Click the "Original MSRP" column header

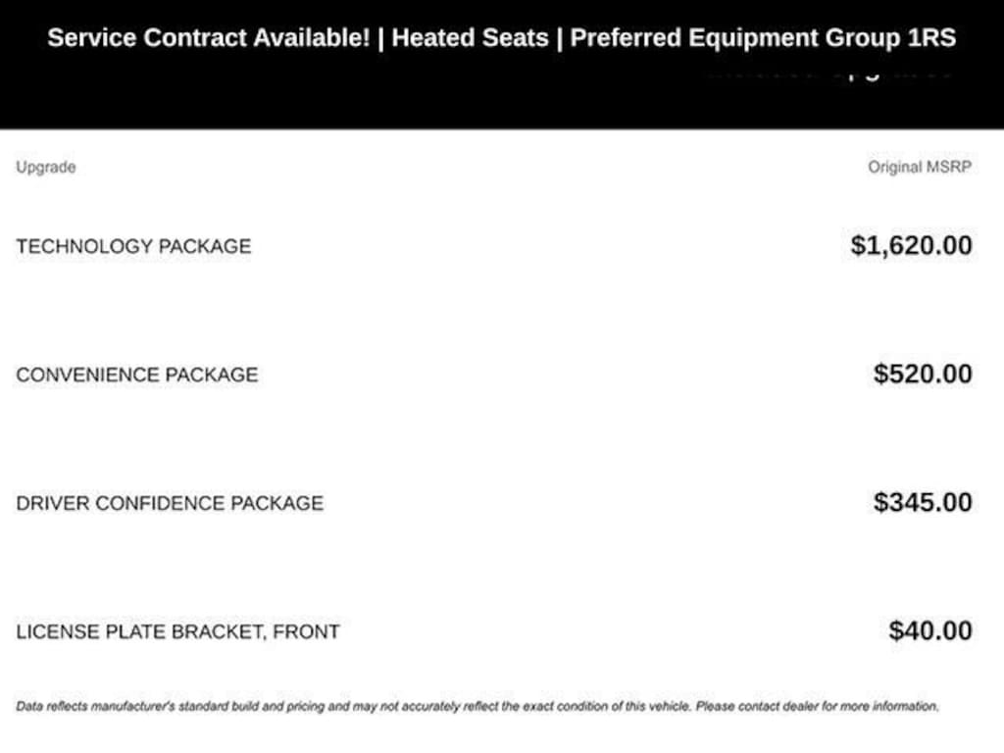pyautogui.click(x=919, y=167)
